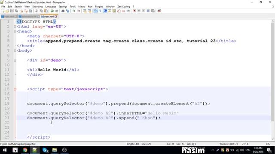275x154 pixels.
Task: Open the File menu
Action: 3,6
